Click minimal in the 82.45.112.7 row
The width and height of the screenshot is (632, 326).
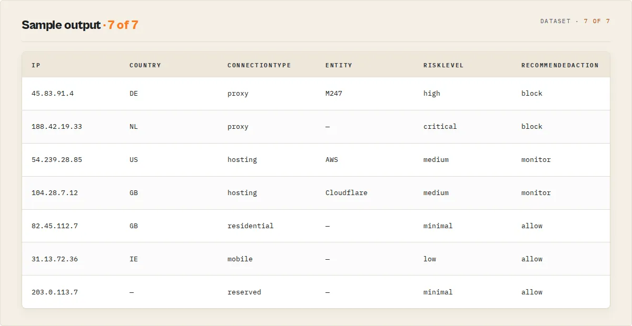point(438,226)
